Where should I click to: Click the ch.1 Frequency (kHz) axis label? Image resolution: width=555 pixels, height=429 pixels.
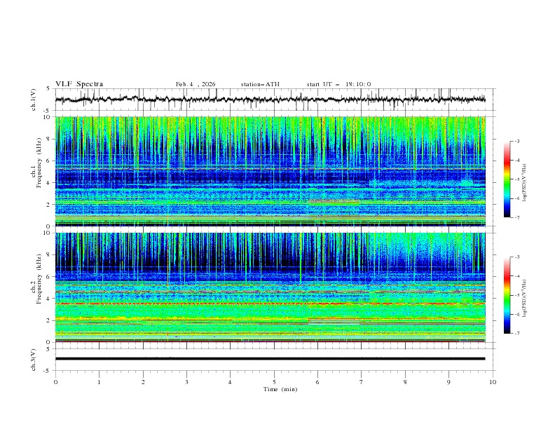pos(36,163)
